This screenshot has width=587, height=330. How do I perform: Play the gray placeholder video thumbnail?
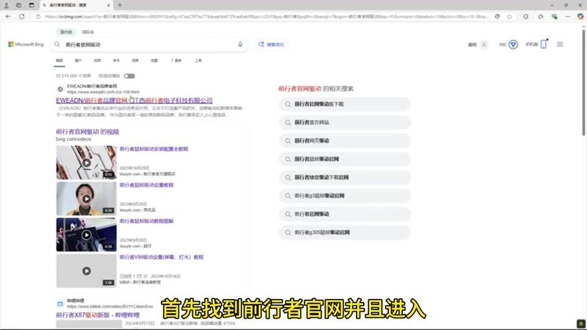coord(86,271)
